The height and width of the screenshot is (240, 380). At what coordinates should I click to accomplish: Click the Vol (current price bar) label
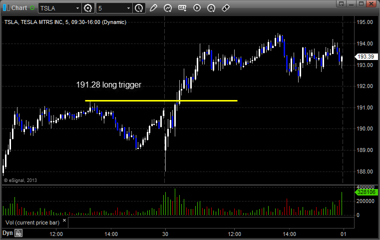pyautogui.click(x=32, y=222)
